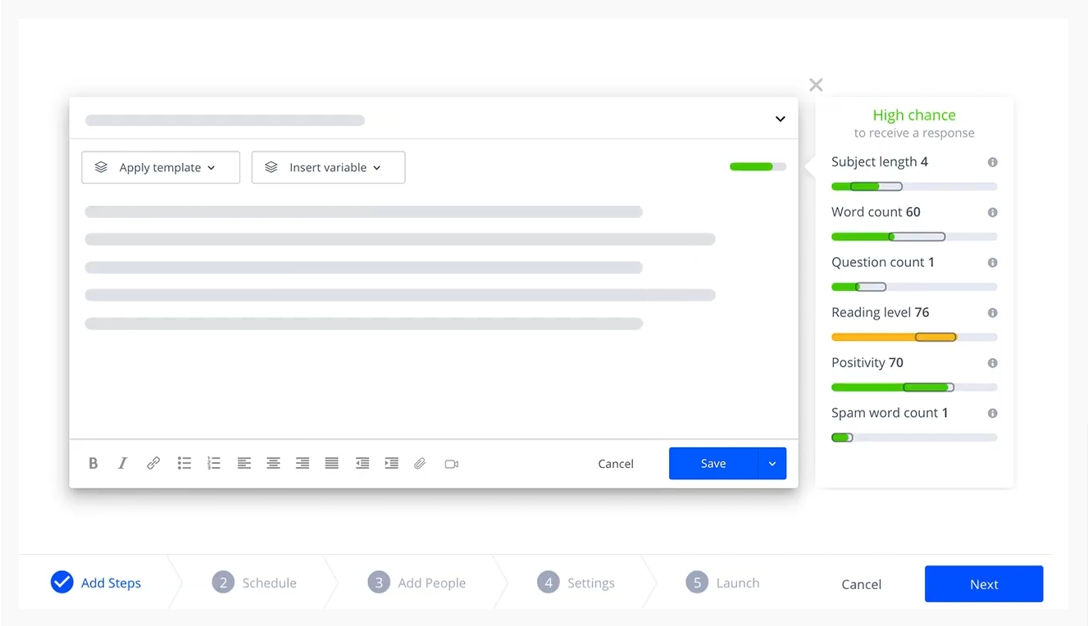Show info for Subject length metric
1088x626 pixels.
[x=992, y=162]
